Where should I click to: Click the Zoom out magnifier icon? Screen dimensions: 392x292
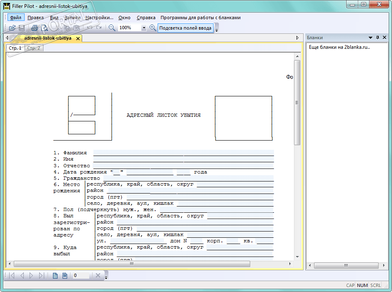point(112,28)
